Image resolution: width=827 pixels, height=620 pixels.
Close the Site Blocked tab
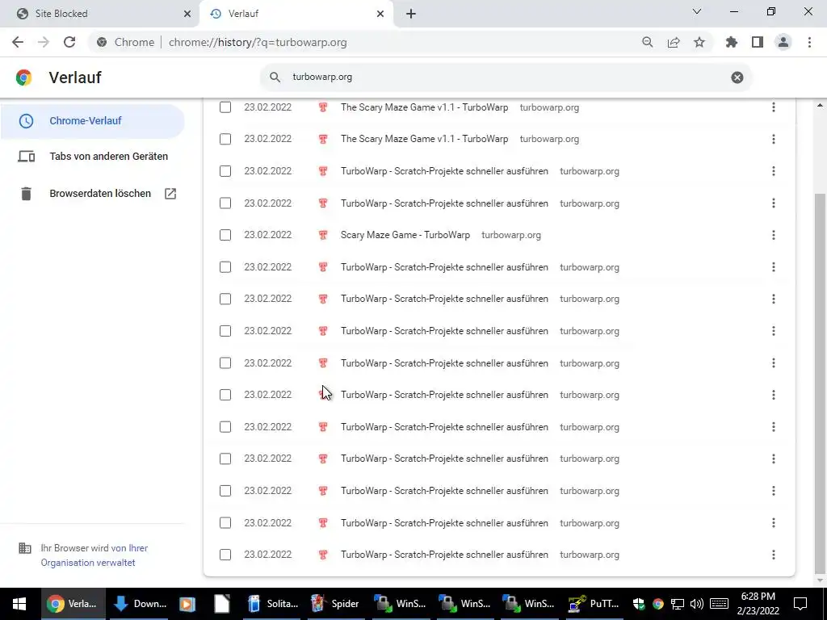pos(187,14)
